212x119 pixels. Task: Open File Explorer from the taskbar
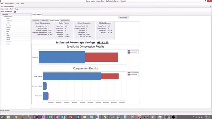[x=8, y=117]
